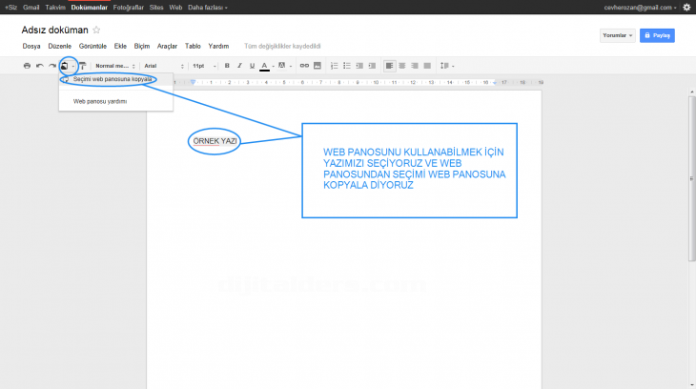Image resolution: width=696 pixels, height=389 pixels.
Task: Open the Arial font dropdown
Action: click(x=162, y=66)
